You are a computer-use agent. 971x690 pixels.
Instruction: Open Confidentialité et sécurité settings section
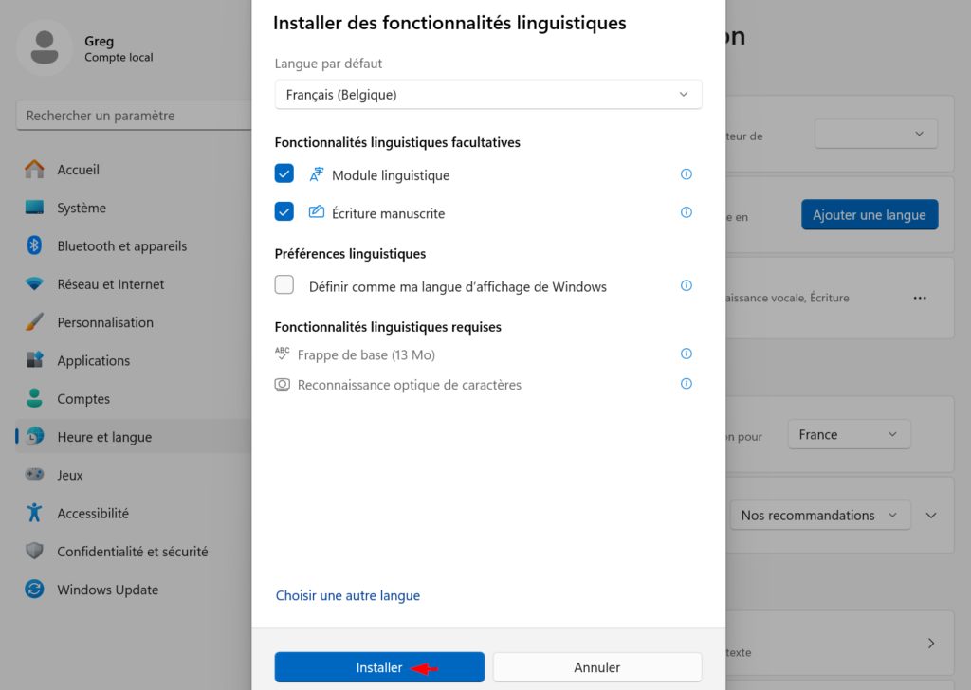coord(133,552)
